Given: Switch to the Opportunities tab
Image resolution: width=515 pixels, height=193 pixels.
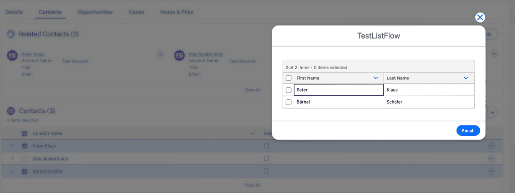Looking at the screenshot, I should (x=95, y=12).
